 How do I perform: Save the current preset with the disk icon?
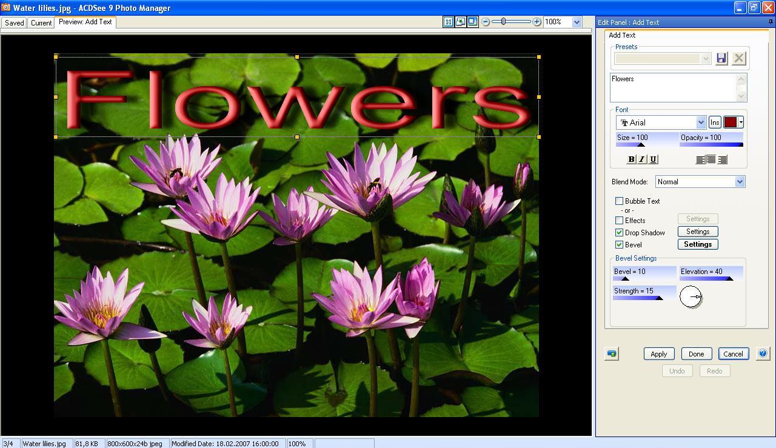pyautogui.click(x=721, y=58)
